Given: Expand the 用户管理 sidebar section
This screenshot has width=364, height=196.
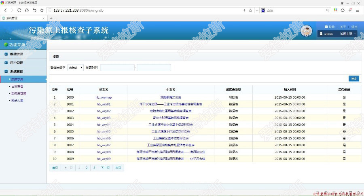Looking at the screenshot, I should [x=17, y=63].
